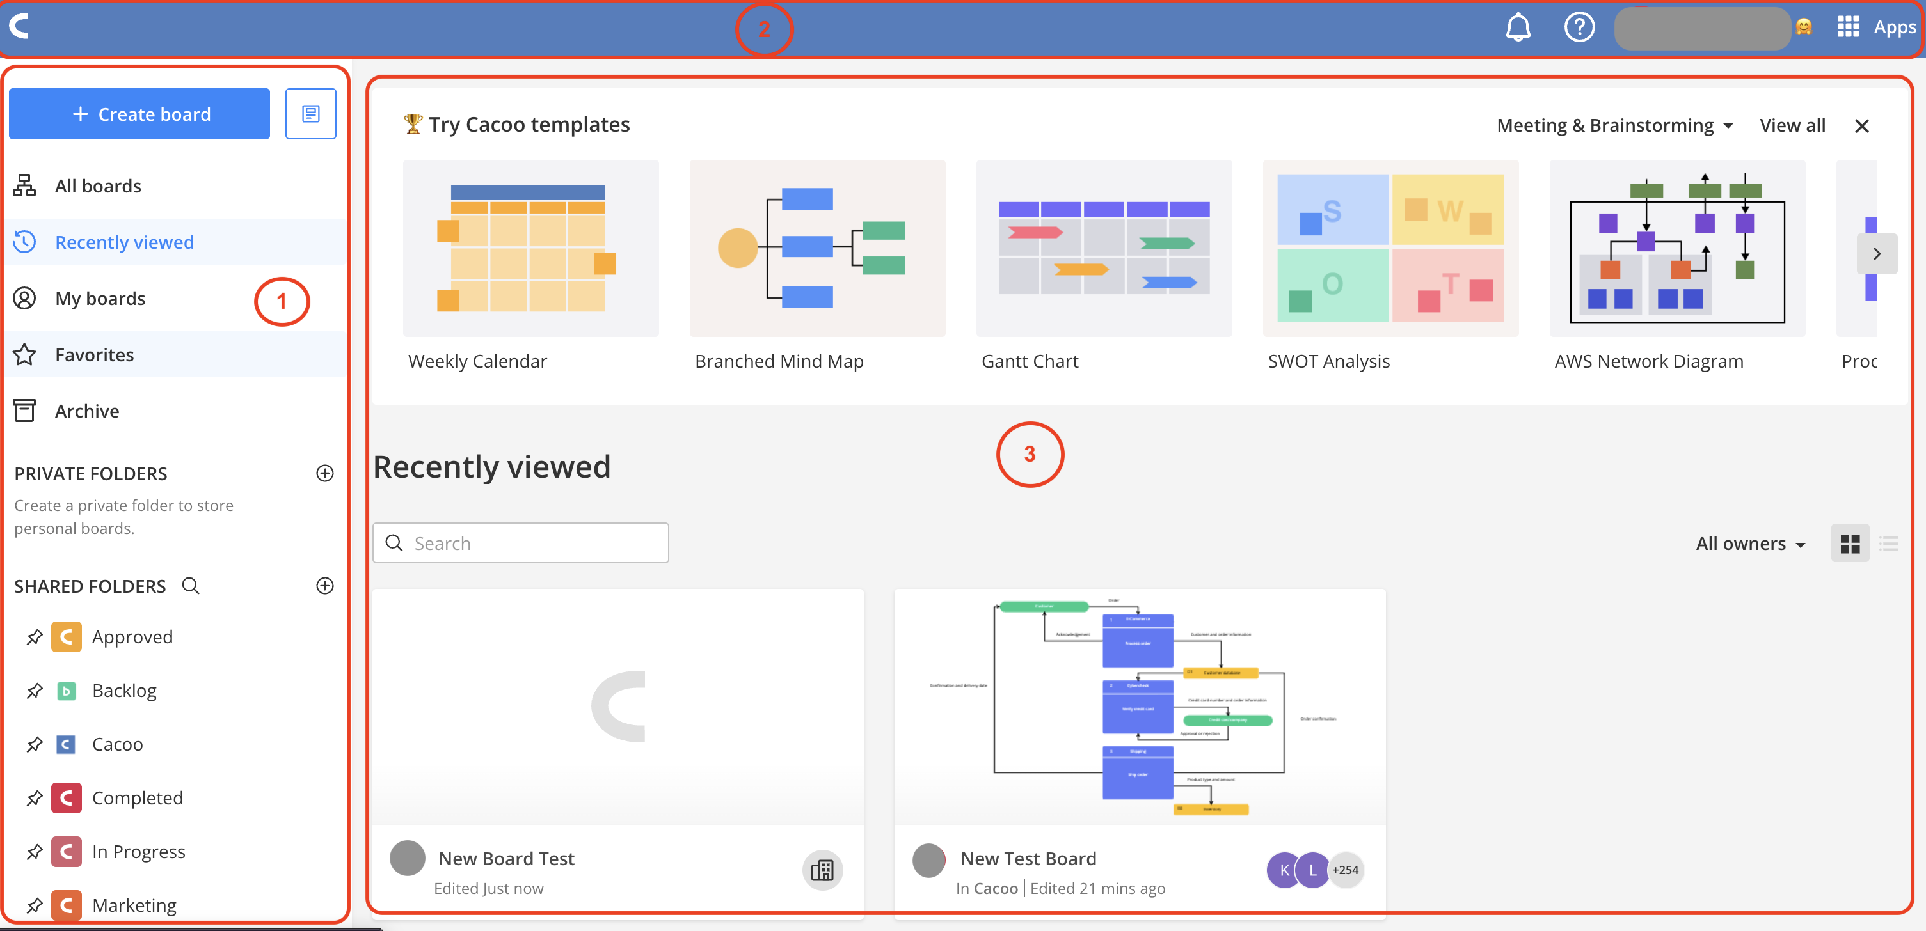The image size is (1926, 931).
Task: Click the create from template icon button
Action: coord(310,114)
